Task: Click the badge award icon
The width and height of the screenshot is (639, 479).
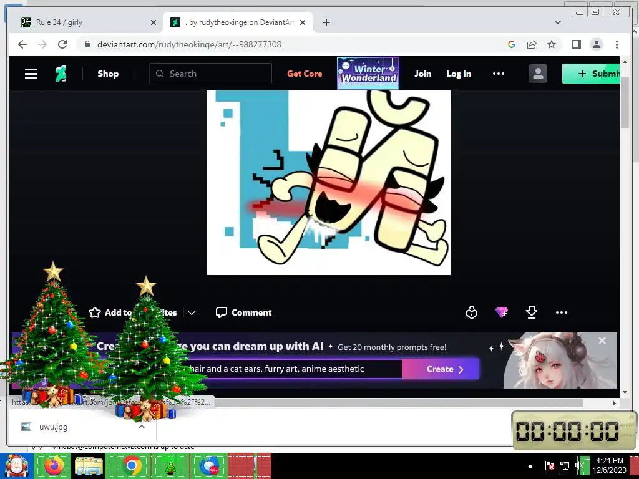Action: (472, 312)
